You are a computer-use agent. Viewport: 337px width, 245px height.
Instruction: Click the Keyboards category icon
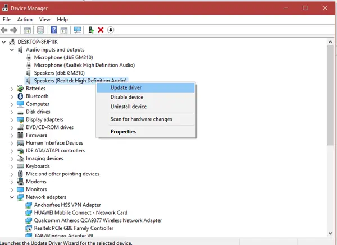[20, 166]
